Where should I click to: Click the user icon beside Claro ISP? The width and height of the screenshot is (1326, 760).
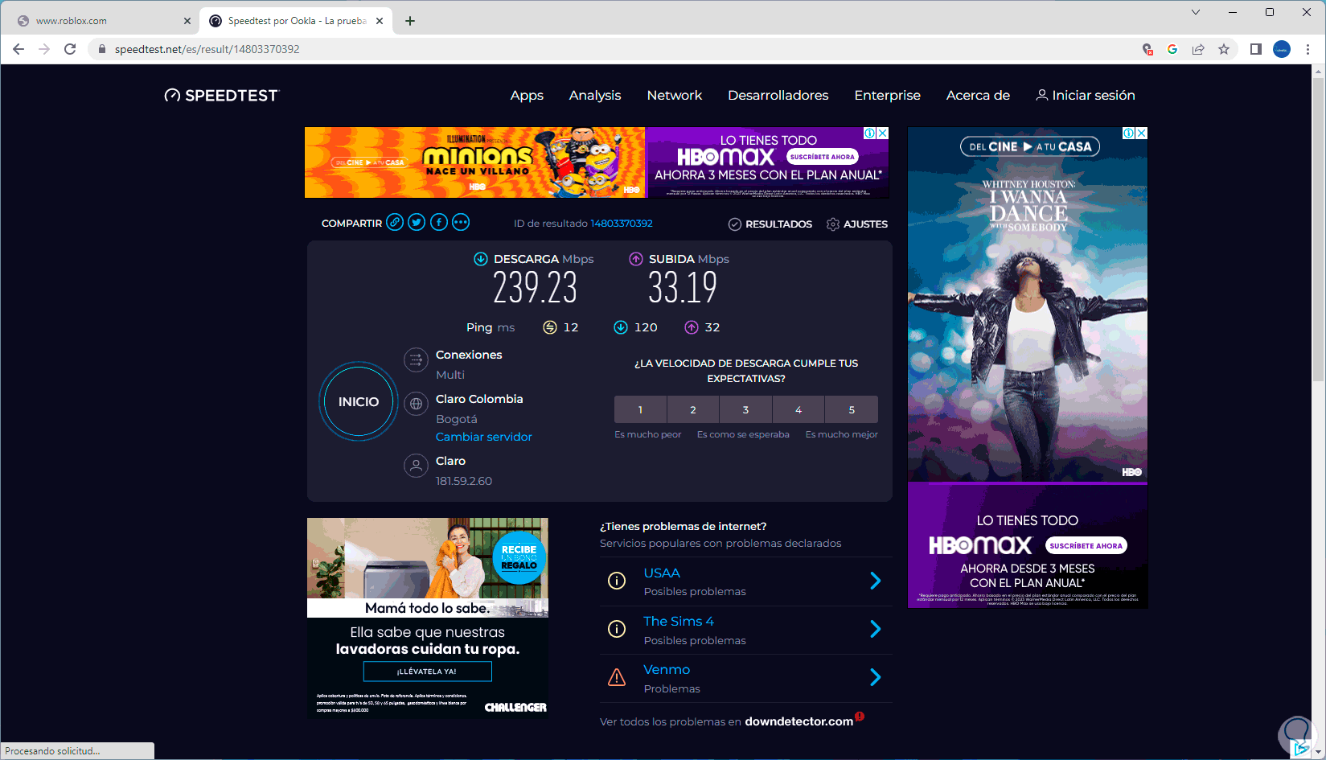pyautogui.click(x=416, y=466)
